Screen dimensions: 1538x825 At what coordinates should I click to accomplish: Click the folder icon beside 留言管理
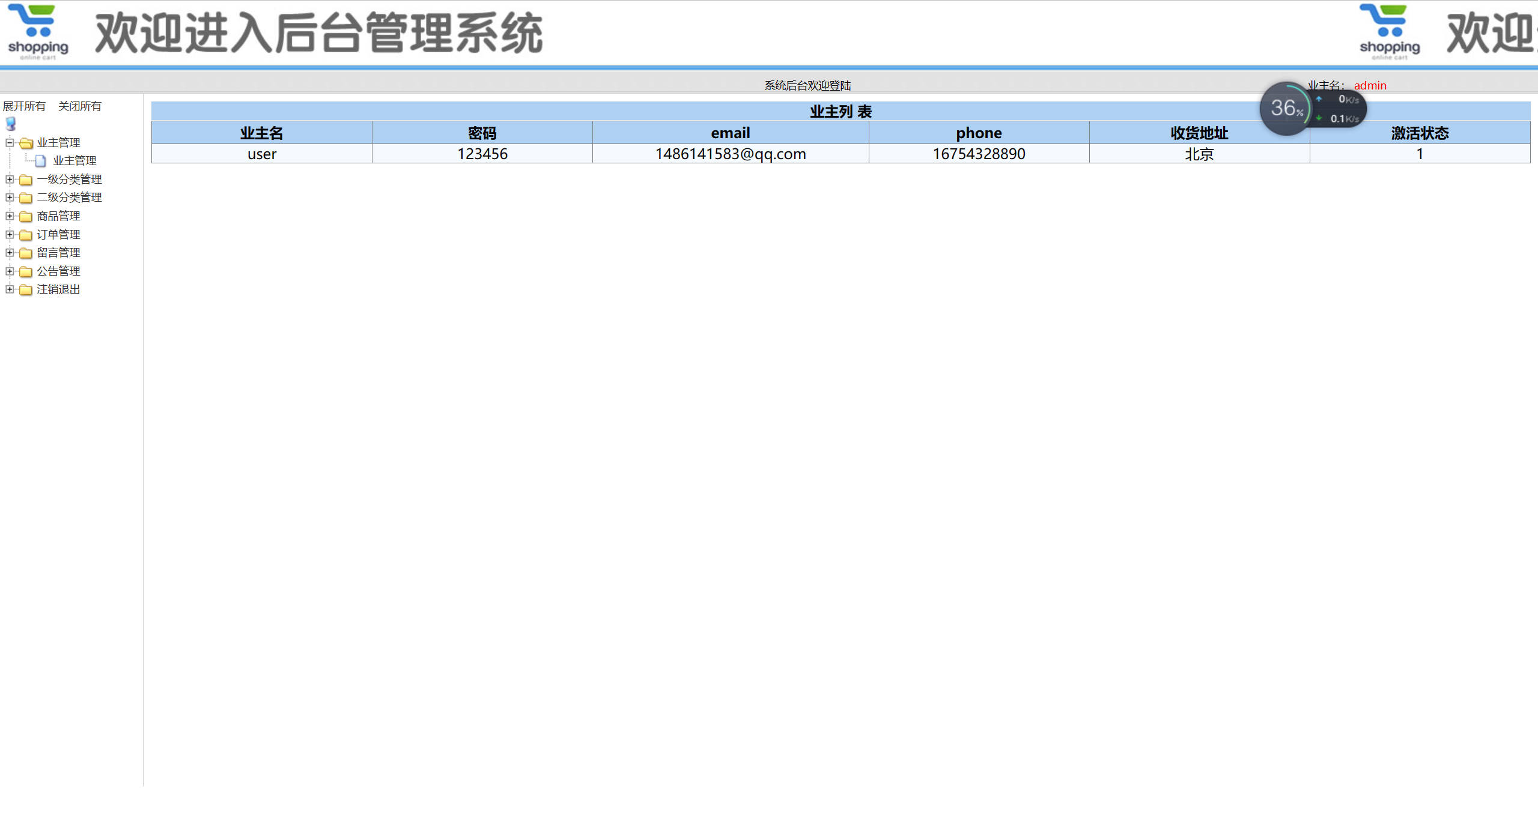pos(25,253)
